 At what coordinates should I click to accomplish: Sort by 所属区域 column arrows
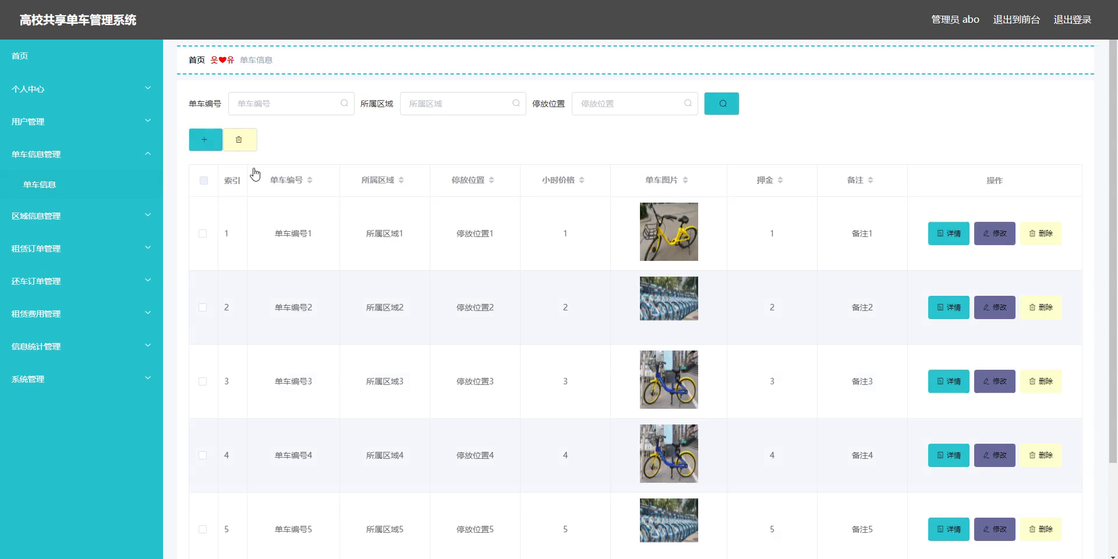pos(401,181)
